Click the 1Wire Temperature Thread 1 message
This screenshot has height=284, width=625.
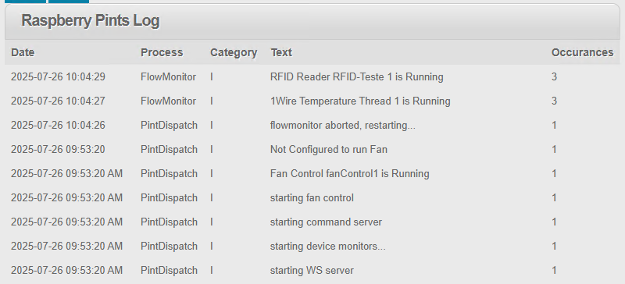pos(360,101)
